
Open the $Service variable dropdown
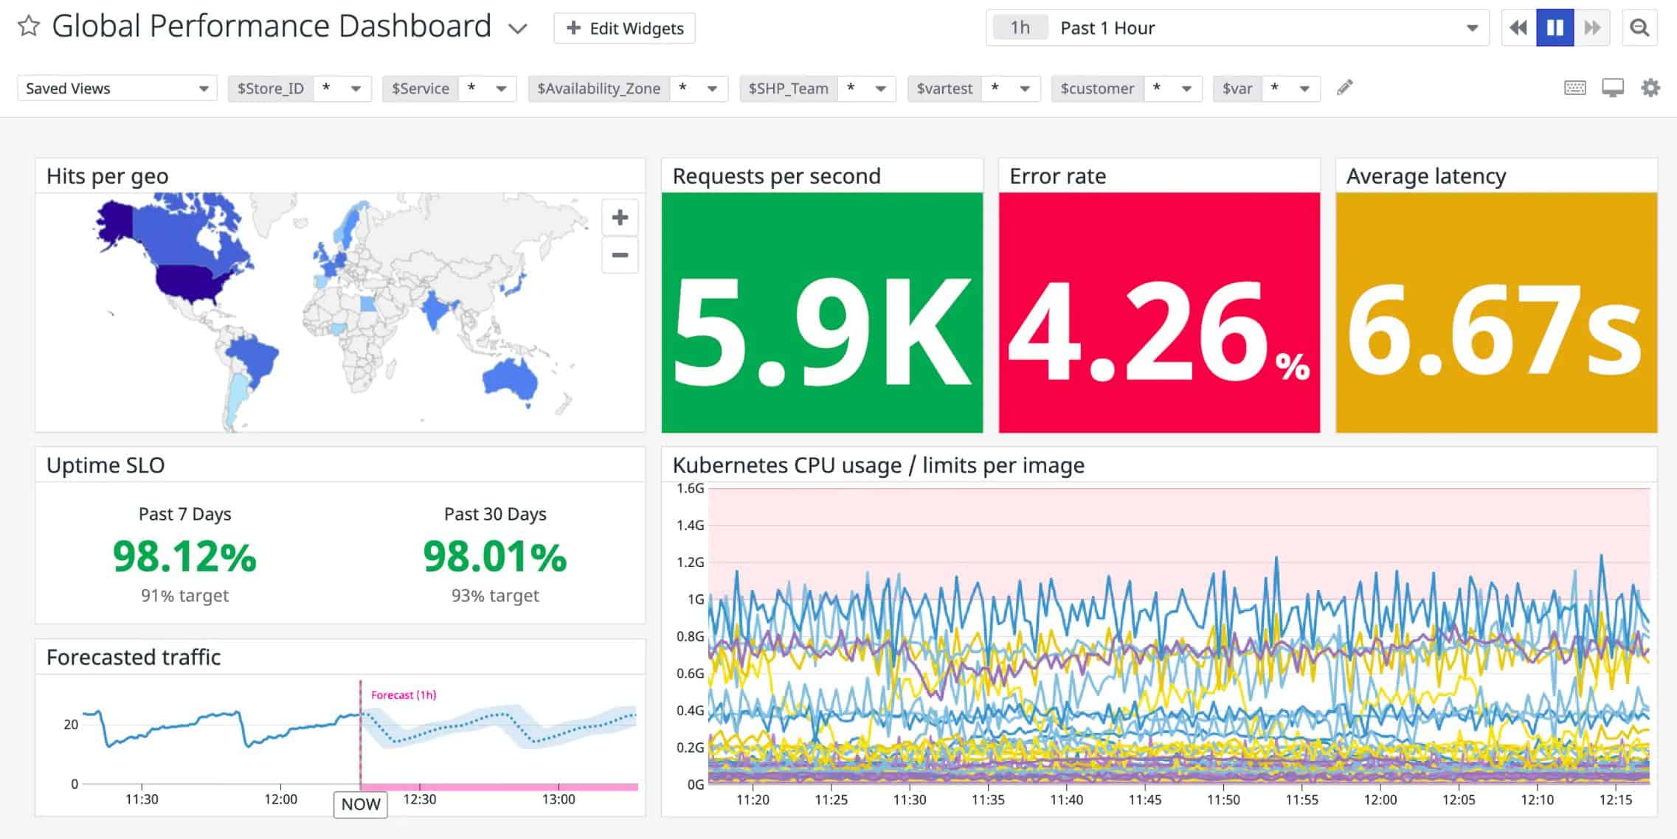pos(502,88)
